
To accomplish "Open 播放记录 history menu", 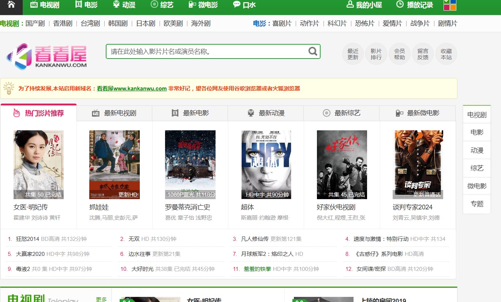I will [x=415, y=5].
